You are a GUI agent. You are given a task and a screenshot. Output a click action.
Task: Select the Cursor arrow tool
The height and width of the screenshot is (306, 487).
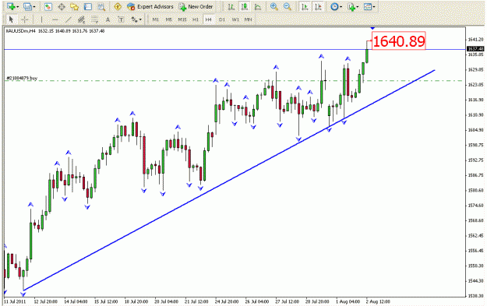pyautogui.click(x=11, y=19)
